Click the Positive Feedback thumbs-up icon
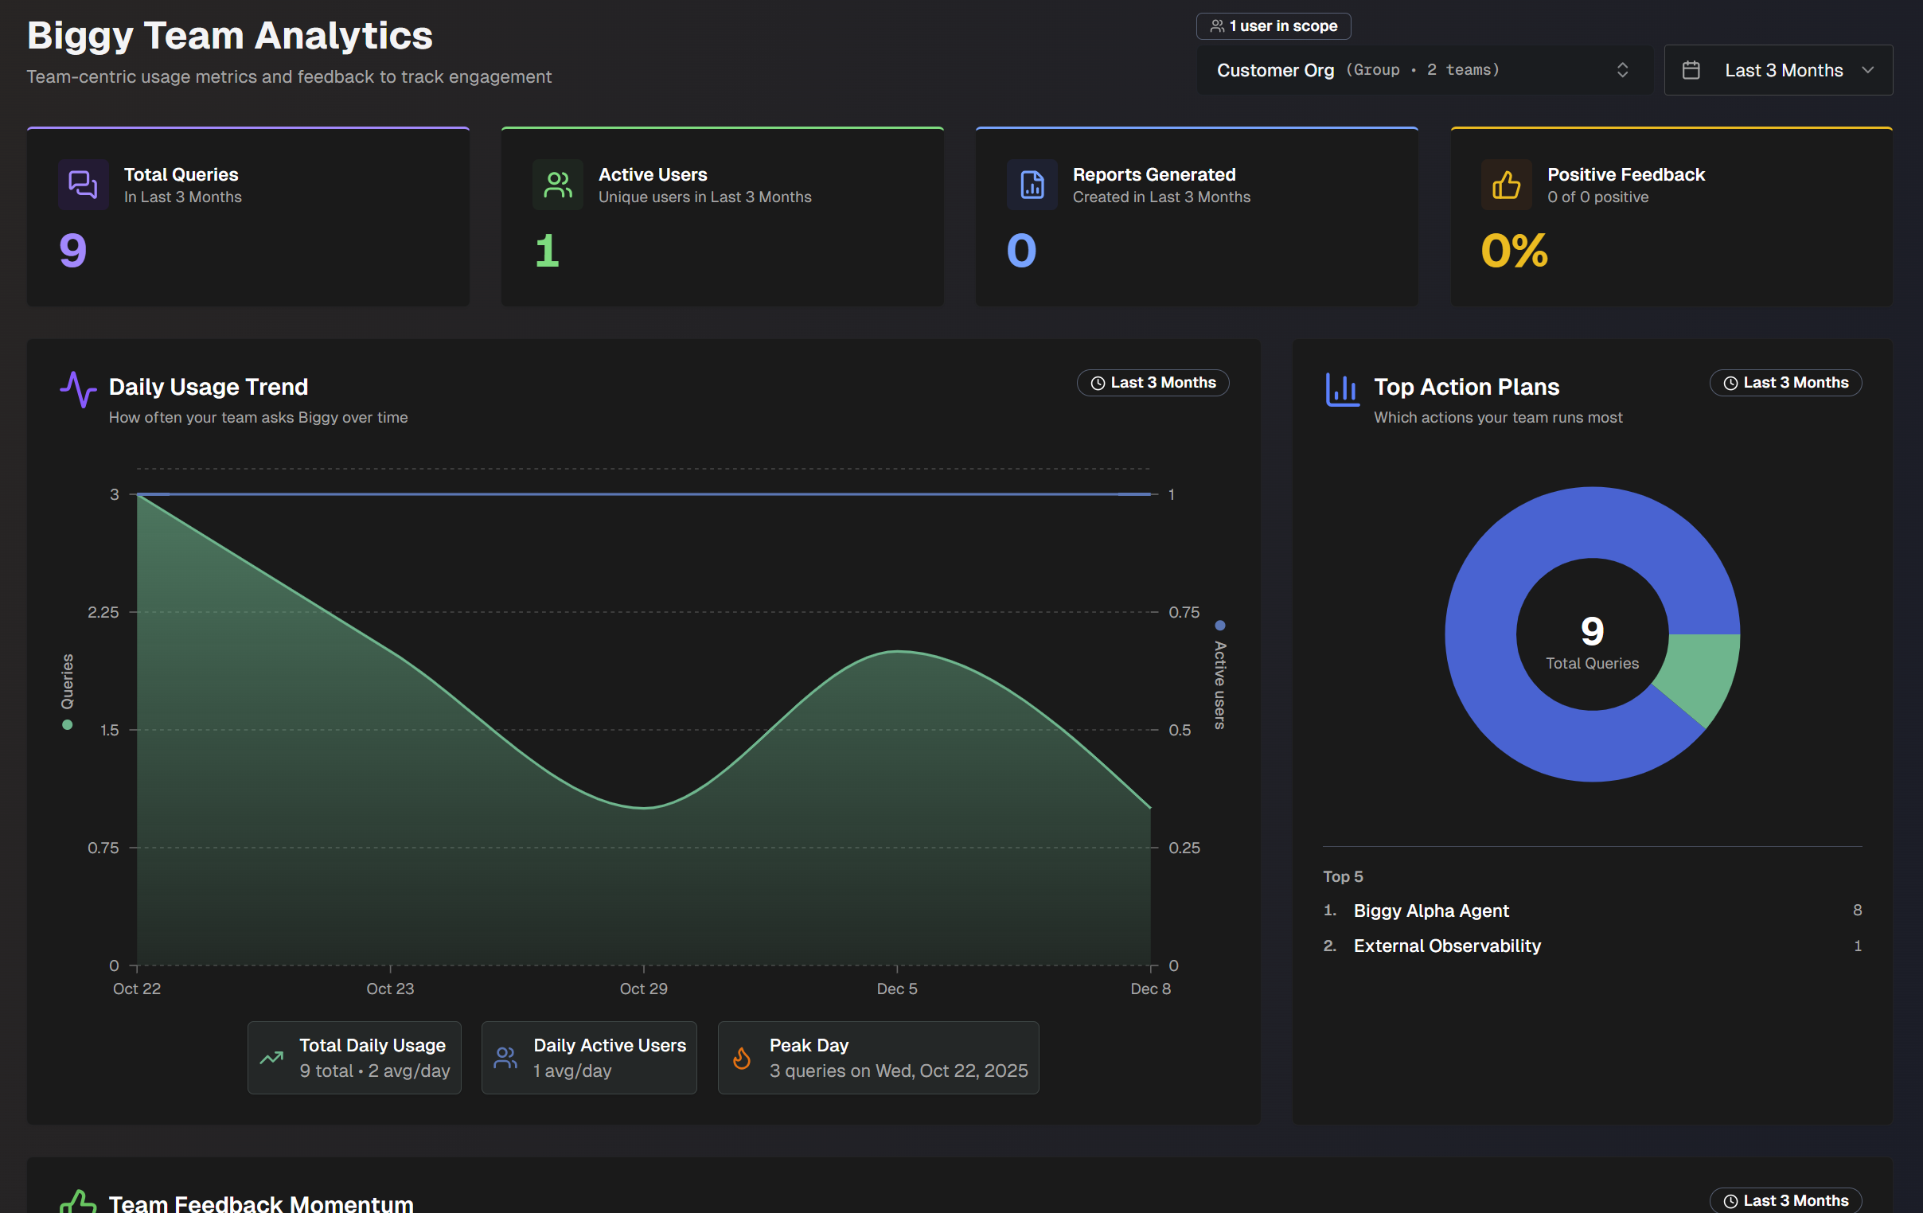Screen dimensions: 1923x1213 1506,185
